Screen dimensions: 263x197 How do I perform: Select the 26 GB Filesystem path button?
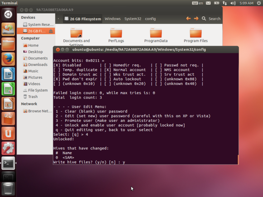(x=83, y=19)
